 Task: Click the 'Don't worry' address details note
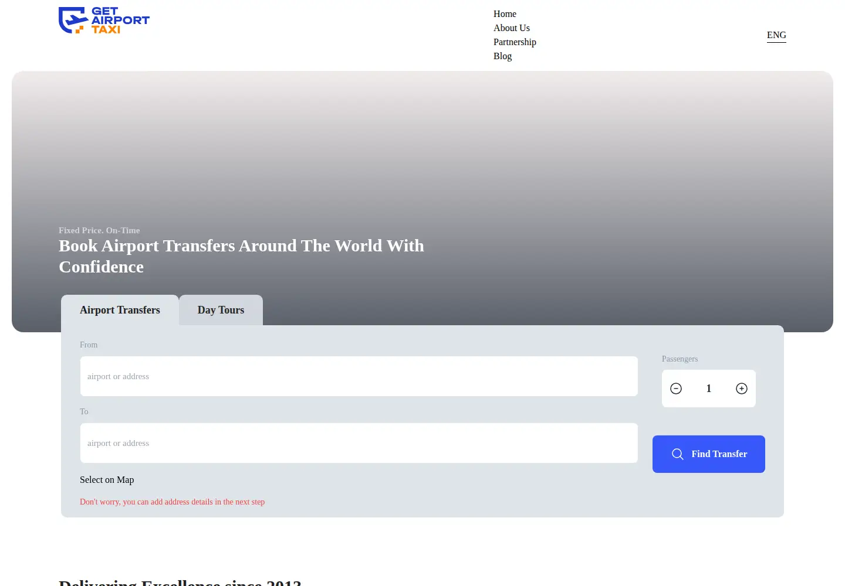coord(172,502)
